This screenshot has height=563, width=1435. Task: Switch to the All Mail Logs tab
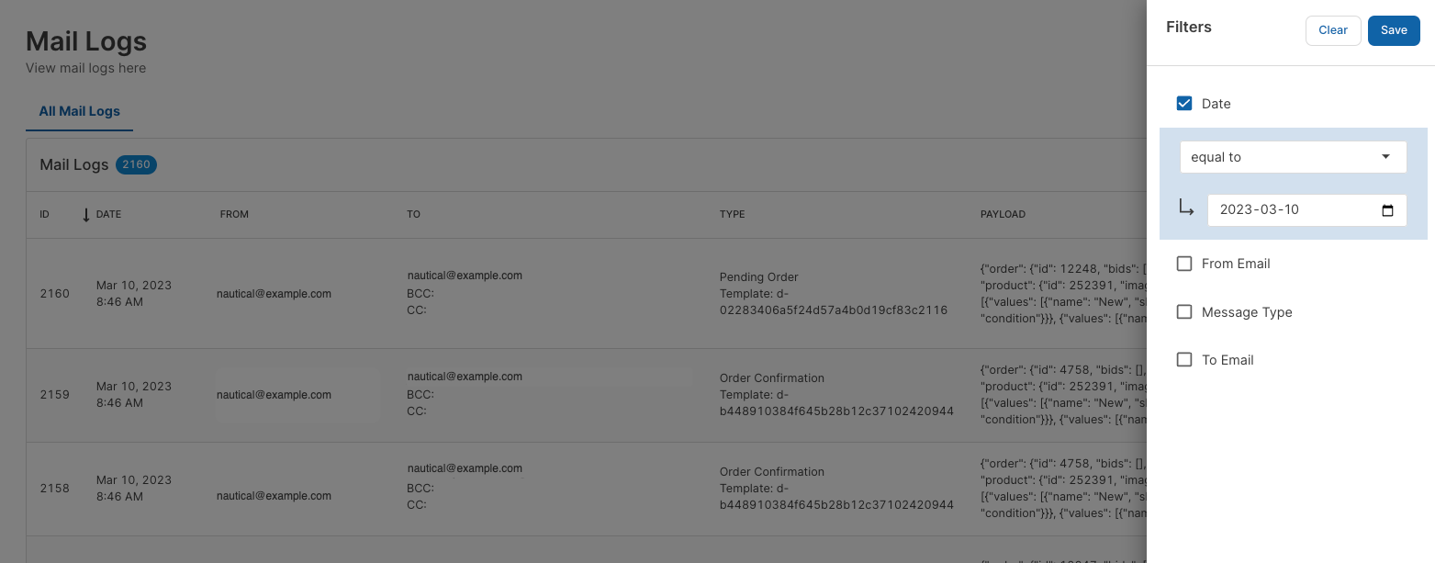pyautogui.click(x=79, y=111)
